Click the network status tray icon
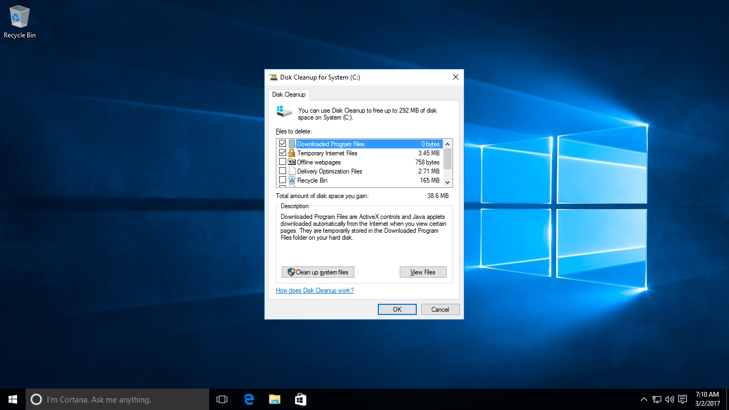 click(x=656, y=399)
